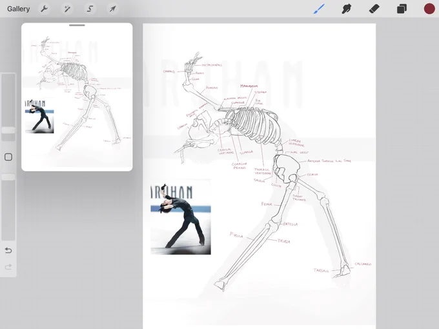The height and width of the screenshot is (329, 439).
Task: Click the CALCANEUS label on canvas
Action: point(363,264)
